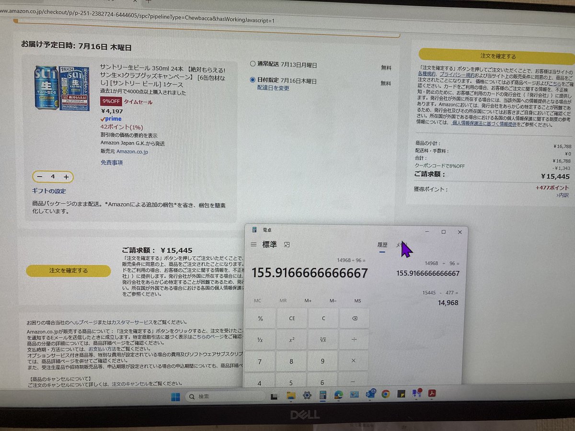Select 通常配送 7月13日 delivery option
This screenshot has height=431, width=575.
coord(253,64)
